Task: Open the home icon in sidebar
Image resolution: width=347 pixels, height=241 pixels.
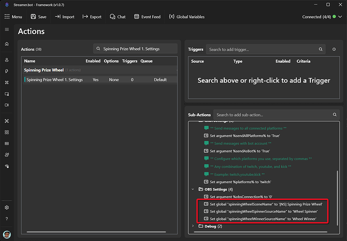Action: (7, 44)
